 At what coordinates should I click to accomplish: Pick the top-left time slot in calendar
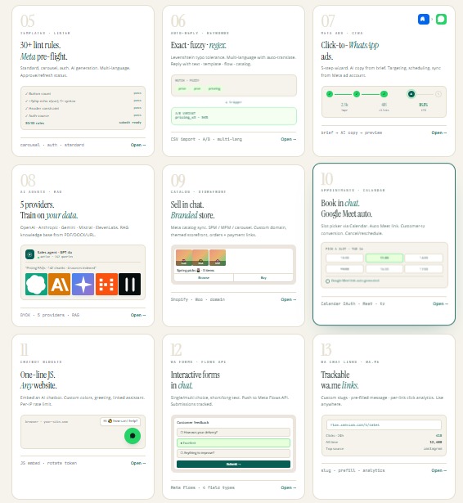(344, 258)
